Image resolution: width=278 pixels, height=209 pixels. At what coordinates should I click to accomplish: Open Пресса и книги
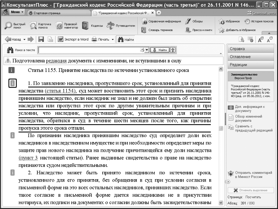(199, 30)
